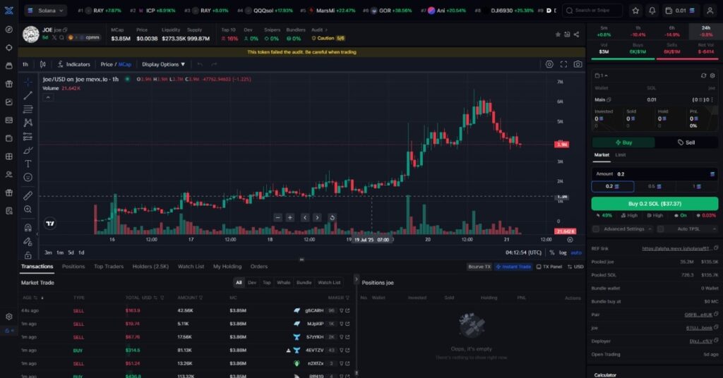
Task: Open the Holders (2.5K) tab
Action: [150, 267]
